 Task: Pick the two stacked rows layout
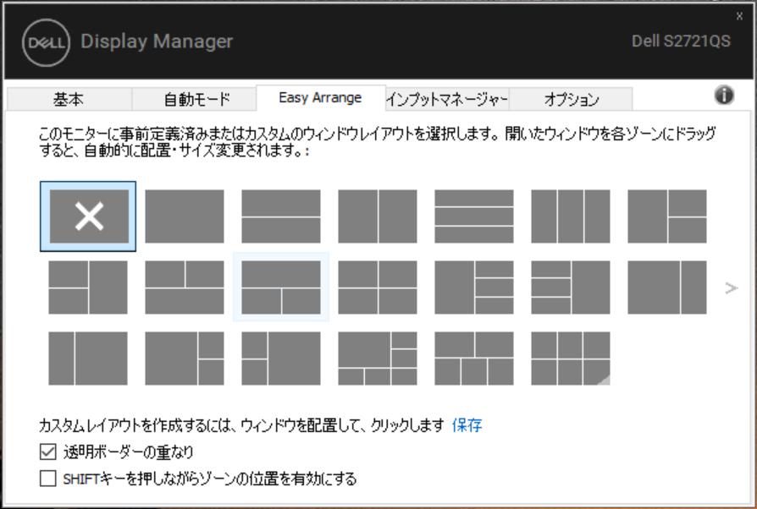tap(281, 216)
